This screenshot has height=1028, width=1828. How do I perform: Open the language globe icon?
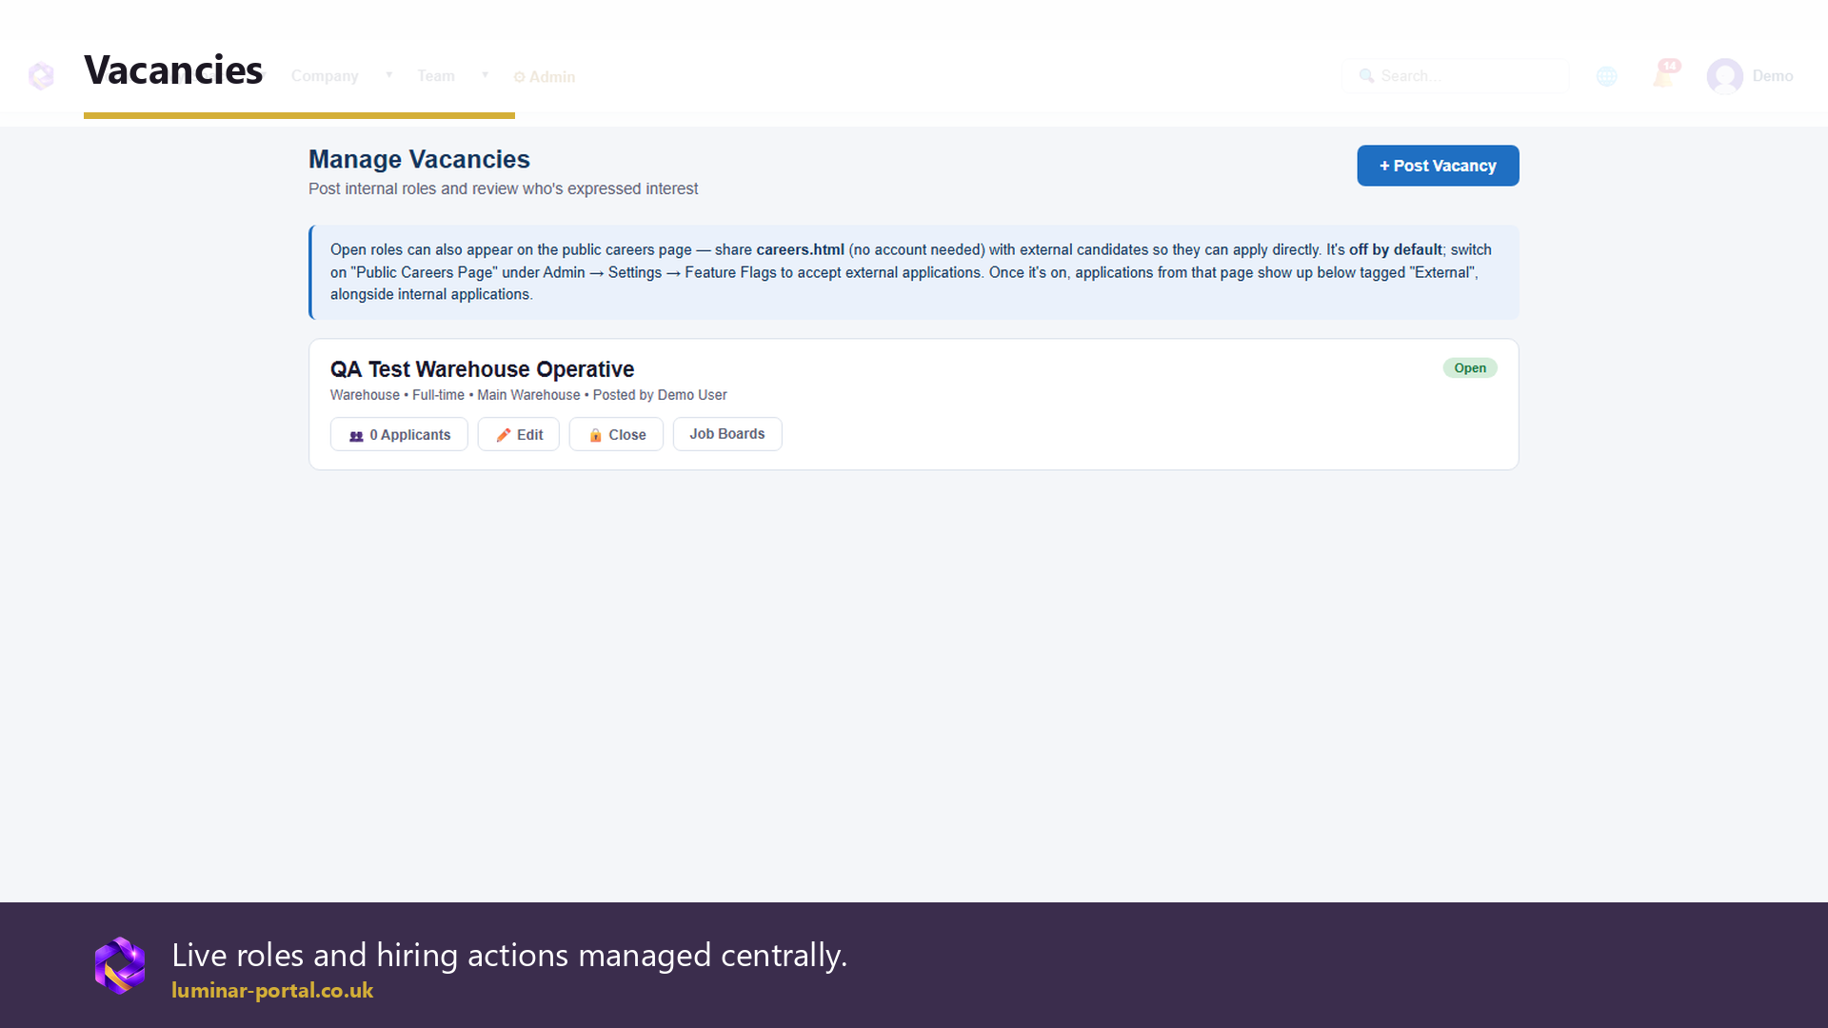(x=1607, y=76)
